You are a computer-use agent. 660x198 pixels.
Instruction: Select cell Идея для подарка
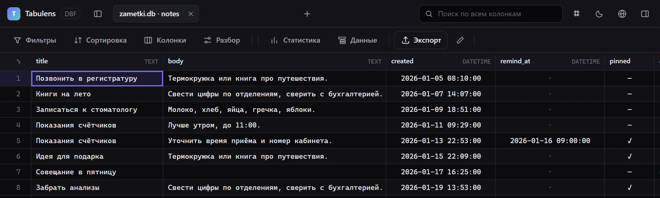pos(97,156)
